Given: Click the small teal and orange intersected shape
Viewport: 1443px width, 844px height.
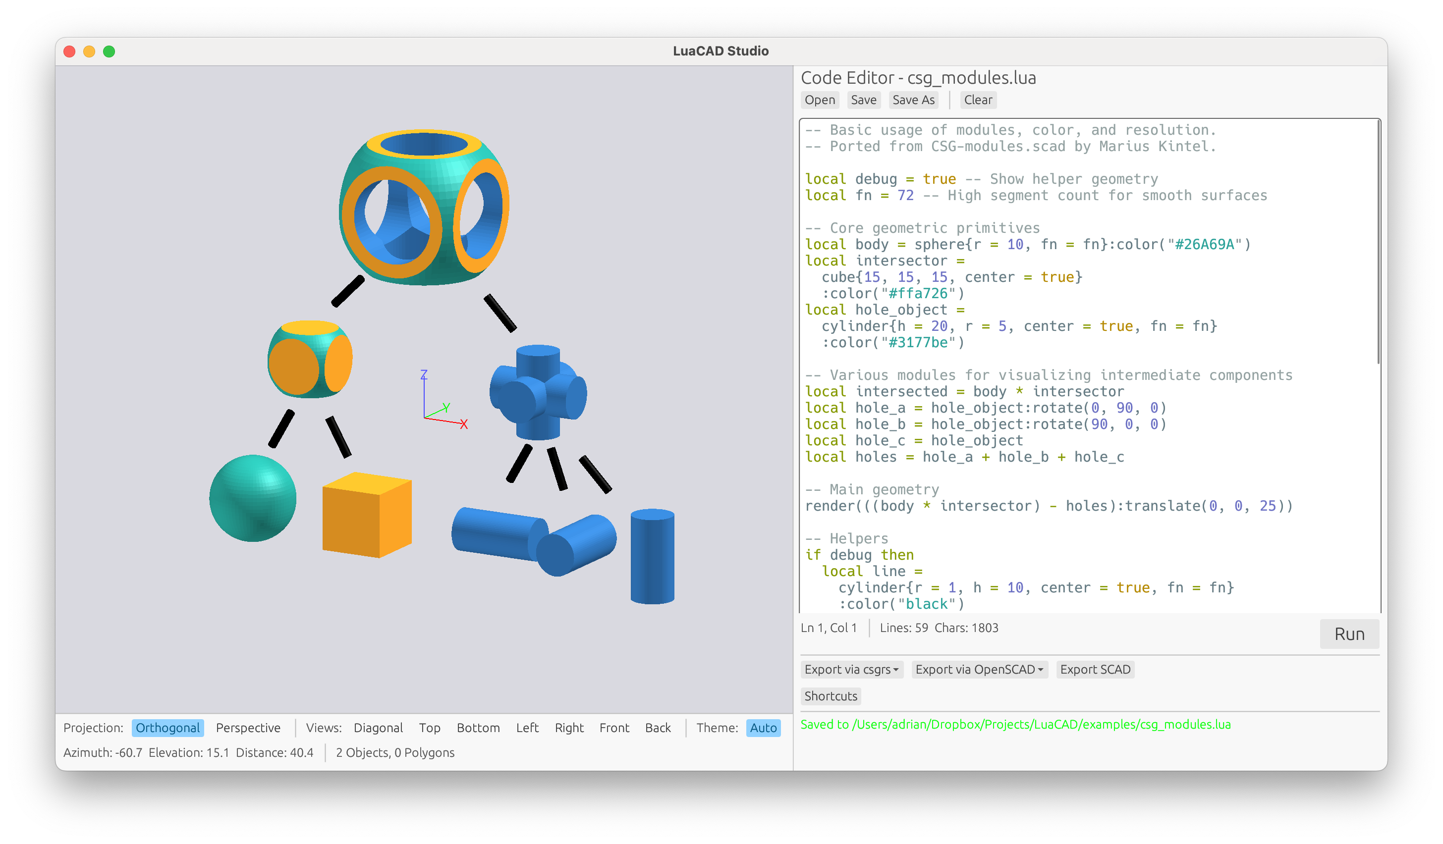Looking at the screenshot, I should click(x=310, y=359).
